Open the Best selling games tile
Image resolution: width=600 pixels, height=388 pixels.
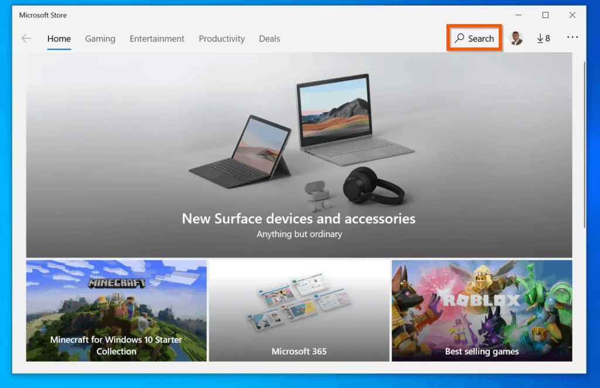(482, 311)
